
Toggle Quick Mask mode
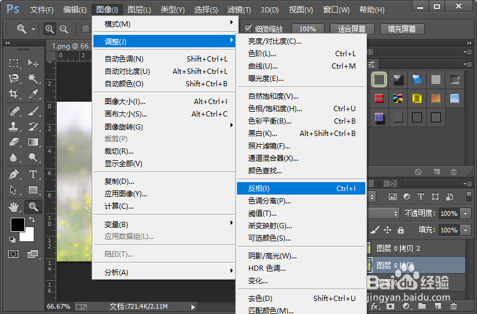[x=14, y=254]
